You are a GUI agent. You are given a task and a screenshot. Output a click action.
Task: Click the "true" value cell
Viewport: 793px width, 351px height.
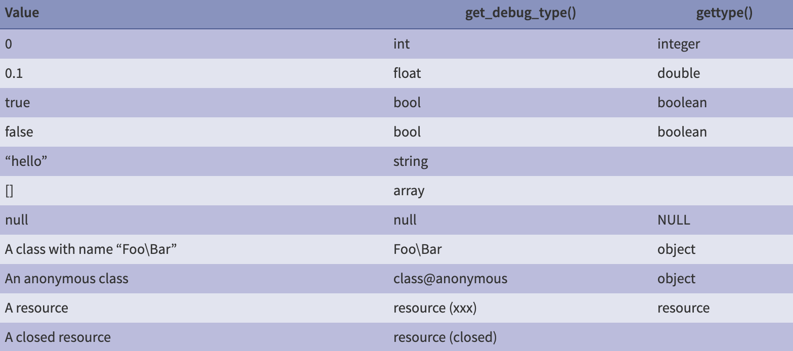pos(17,103)
